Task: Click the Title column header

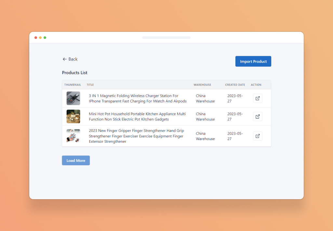Action: pyautogui.click(x=90, y=85)
